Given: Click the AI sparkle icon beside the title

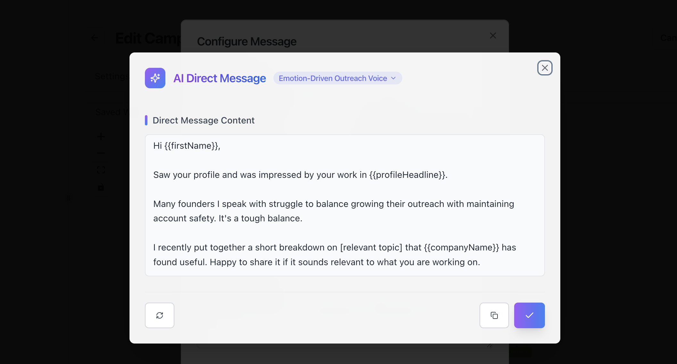Looking at the screenshot, I should coord(155,78).
